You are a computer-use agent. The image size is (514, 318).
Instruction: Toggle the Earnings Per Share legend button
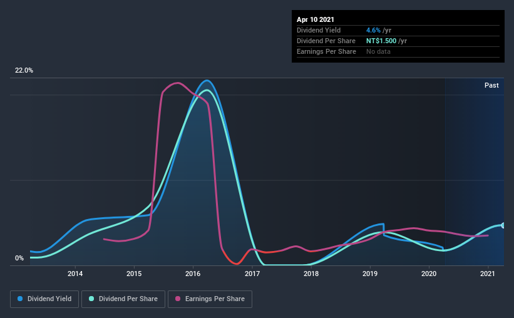coord(210,299)
